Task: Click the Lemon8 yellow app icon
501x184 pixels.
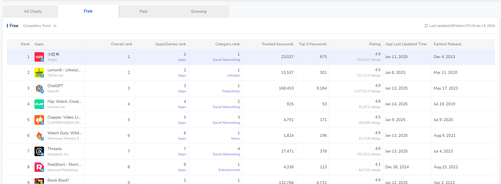Action: click(x=39, y=73)
